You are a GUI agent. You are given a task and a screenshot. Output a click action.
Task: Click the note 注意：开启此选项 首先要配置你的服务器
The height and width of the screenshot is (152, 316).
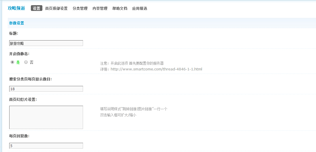(132, 64)
